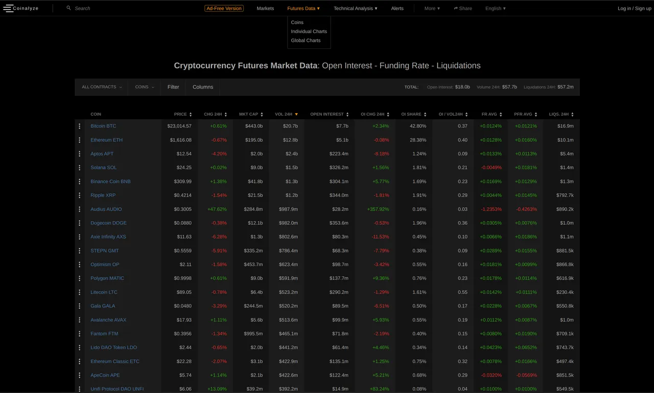The height and width of the screenshot is (393, 654).
Task: Click Bitcoin price $23,014.57
Action: (179, 126)
